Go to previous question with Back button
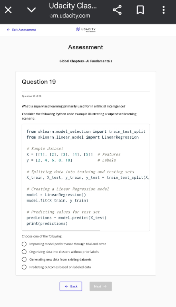The width and height of the screenshot is (176, 307). pos(71,286)
